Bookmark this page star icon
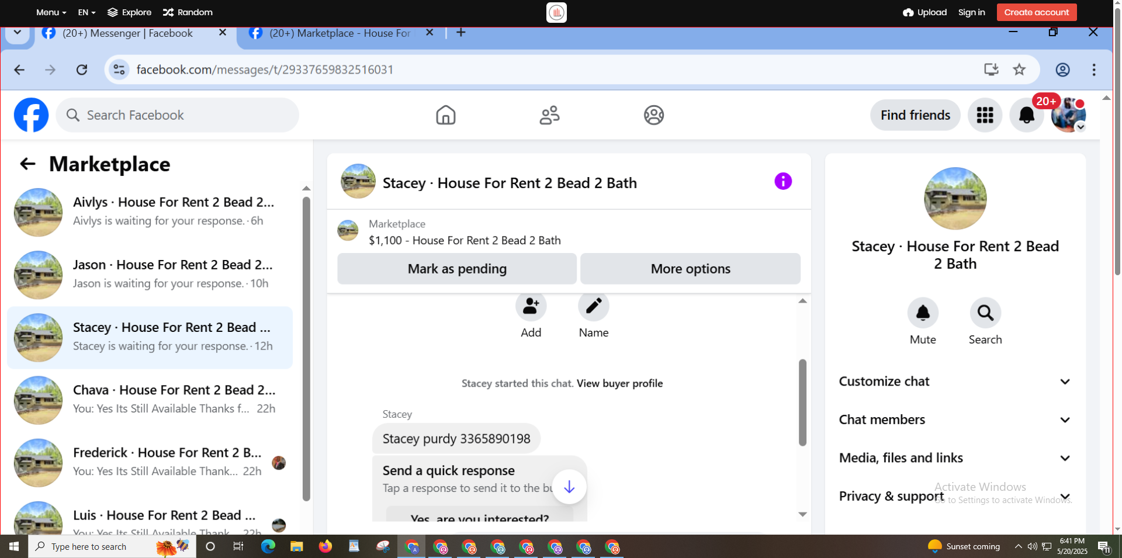This screenshot has width=1122, height=558. point(1019,70)
